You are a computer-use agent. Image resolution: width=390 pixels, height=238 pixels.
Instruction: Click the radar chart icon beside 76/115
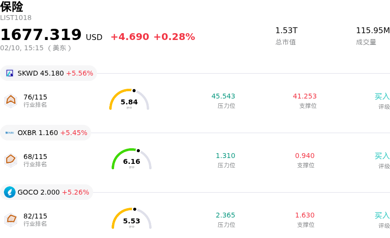[11, 100]
